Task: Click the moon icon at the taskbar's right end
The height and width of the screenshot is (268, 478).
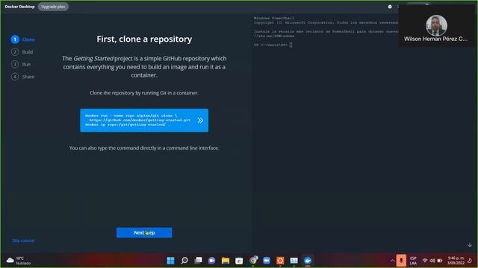Action: tap(470, 261)
